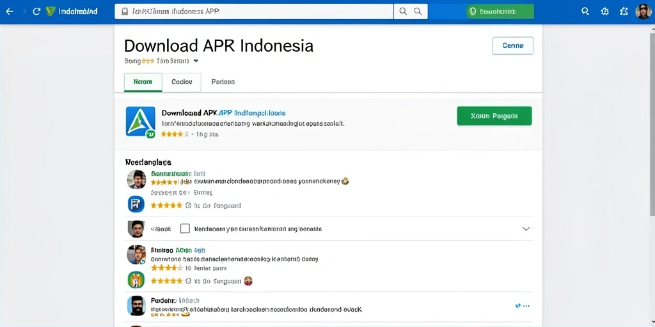Click the second magnifier icon beside the address bar
This screenshot has height=327, width=655.
pos(417,11)
